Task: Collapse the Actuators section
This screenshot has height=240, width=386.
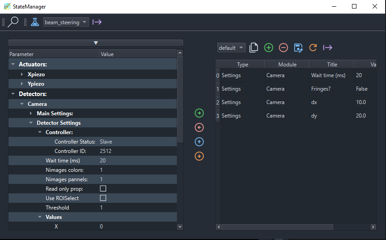Action: [x=13, y=64]
